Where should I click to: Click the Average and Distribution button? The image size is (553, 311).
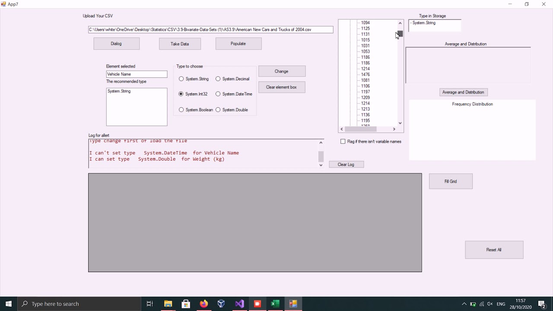[x=463, y=92]
